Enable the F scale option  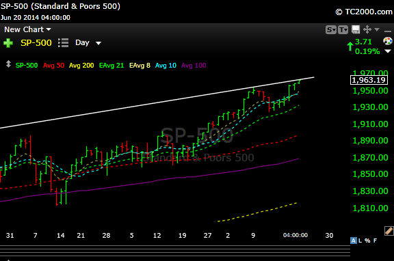375,241
